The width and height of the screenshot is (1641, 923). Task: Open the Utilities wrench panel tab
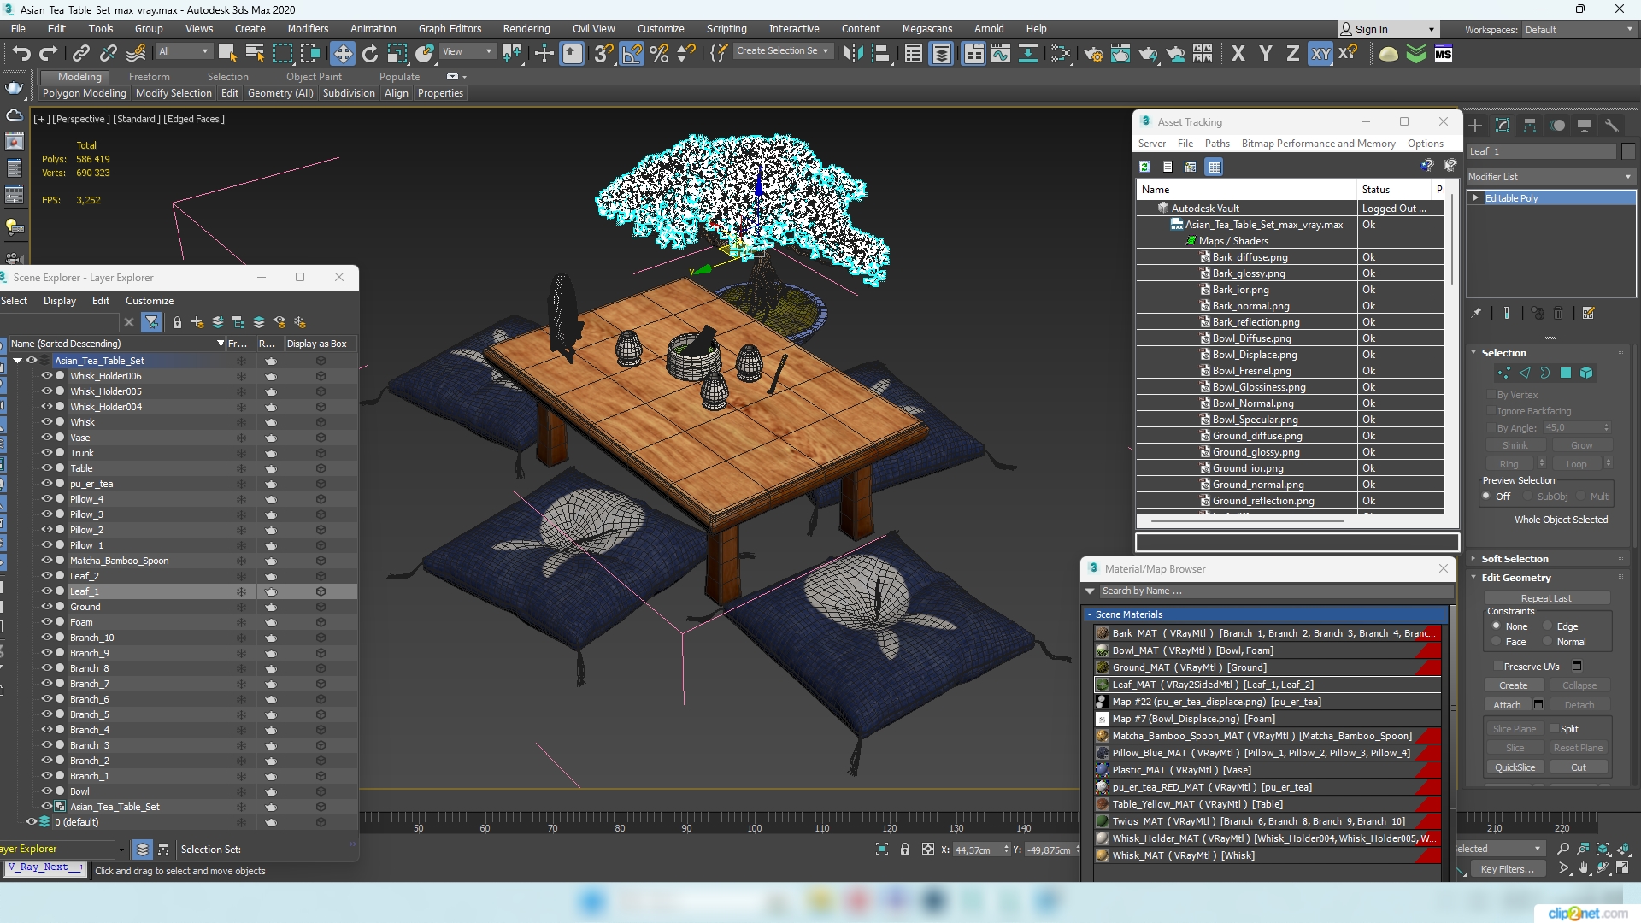point(1612,126)
